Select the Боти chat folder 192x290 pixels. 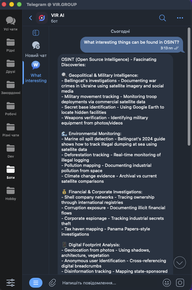point(11,172)
